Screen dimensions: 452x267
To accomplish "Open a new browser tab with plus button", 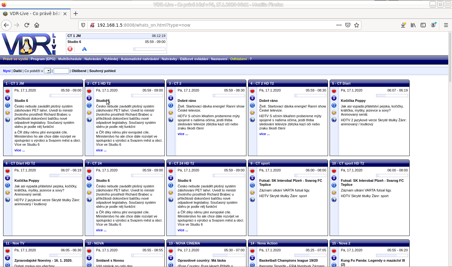I will tap(76, 13).
